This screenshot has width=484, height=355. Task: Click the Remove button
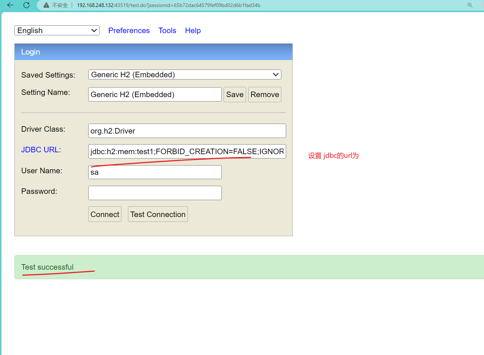[265, 95]
